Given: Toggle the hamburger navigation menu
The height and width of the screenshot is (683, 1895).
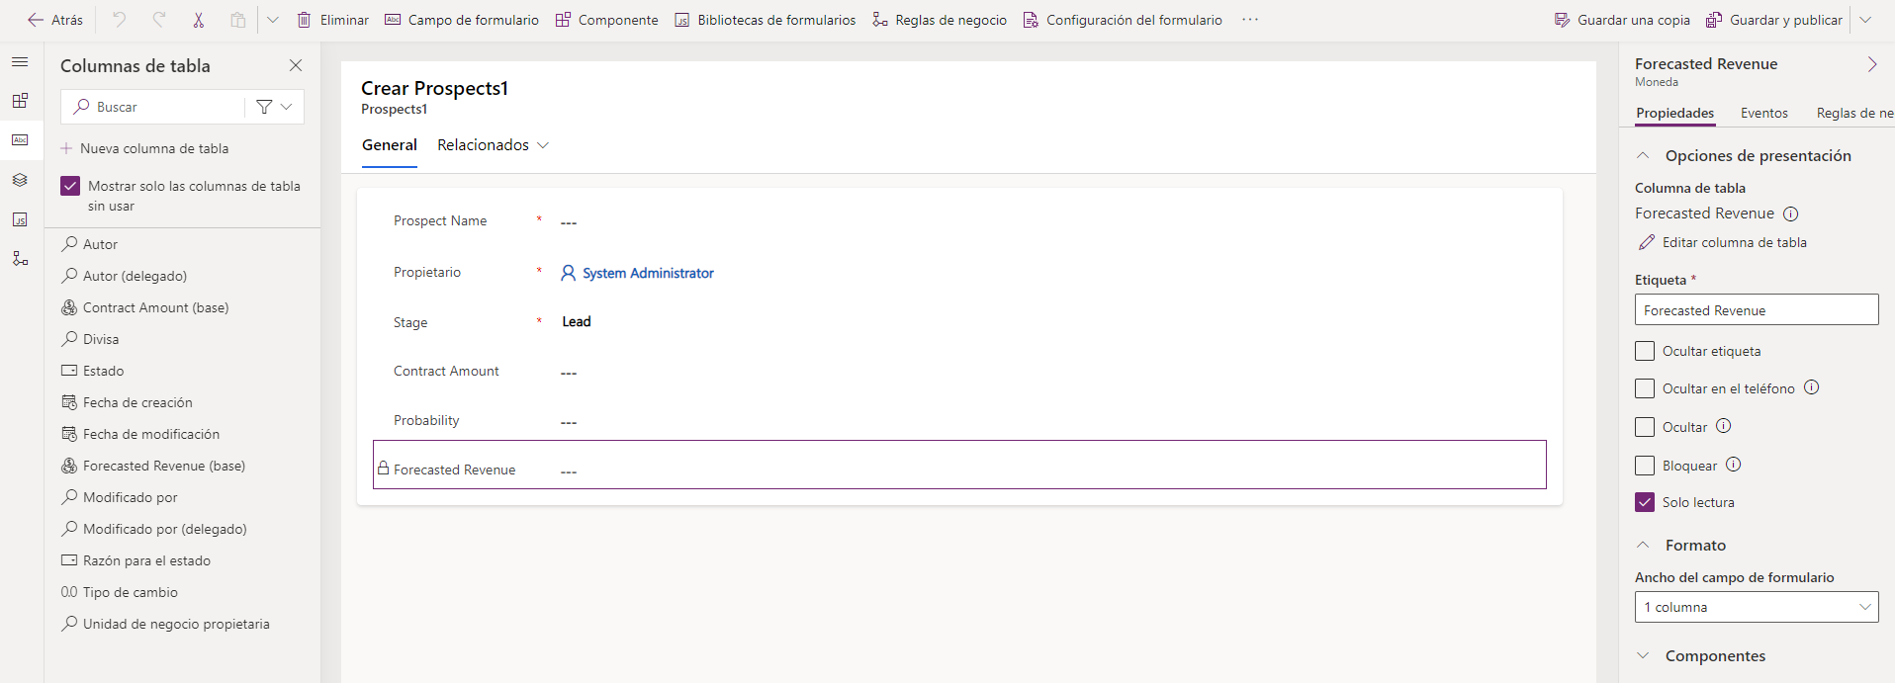Looking at the screenshot, I should coord(20,62).
